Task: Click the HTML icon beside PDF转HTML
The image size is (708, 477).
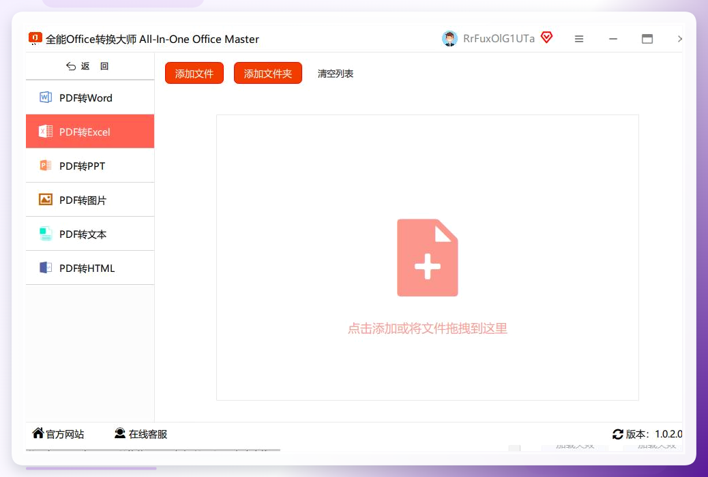Action: [46, 268]
